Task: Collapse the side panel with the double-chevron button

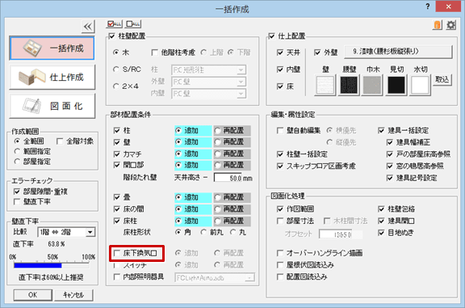Action: (88, 27)
